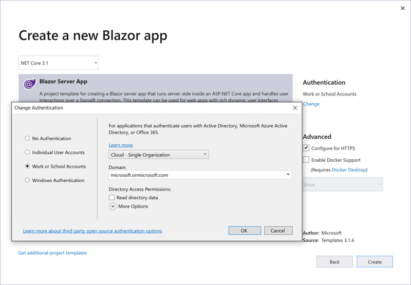Image resolution: width=411 pixels, height=285 pixels.
Task: Open Get additional project templates link
Action: click(52, 253)
